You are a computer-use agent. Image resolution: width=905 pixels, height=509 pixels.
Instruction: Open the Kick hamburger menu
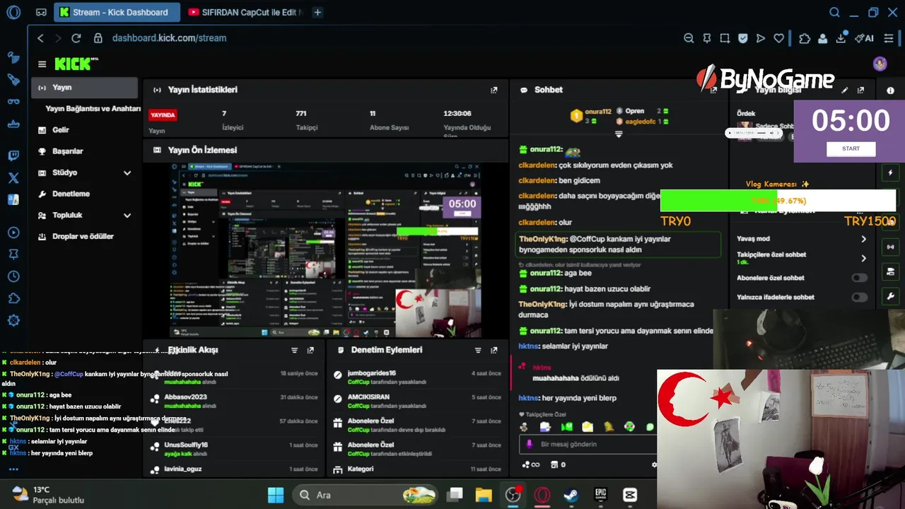click(x=42, y=64)
